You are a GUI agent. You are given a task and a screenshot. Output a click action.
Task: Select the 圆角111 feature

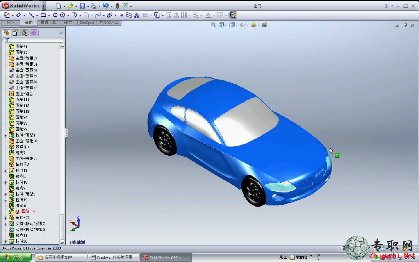23,100
